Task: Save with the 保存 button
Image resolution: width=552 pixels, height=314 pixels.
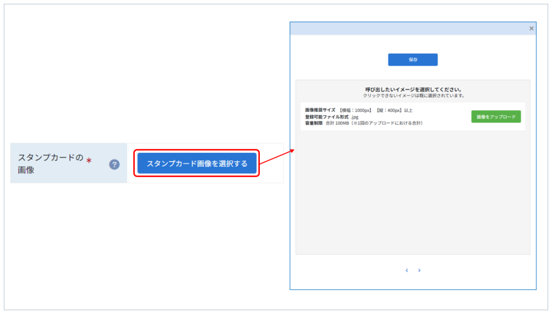Action: tap(412, 60)
